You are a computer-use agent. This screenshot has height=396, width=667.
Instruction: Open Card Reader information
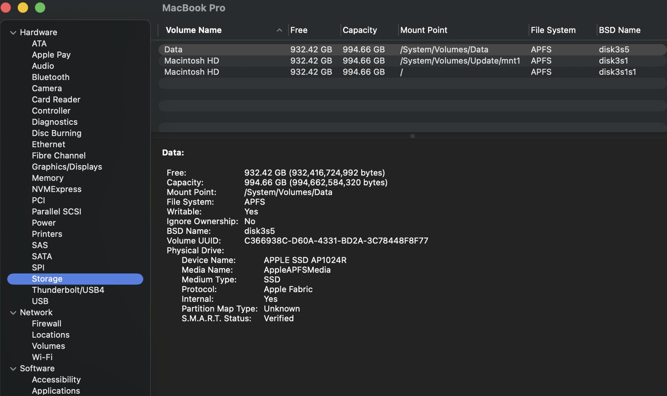tap(56, 100)
